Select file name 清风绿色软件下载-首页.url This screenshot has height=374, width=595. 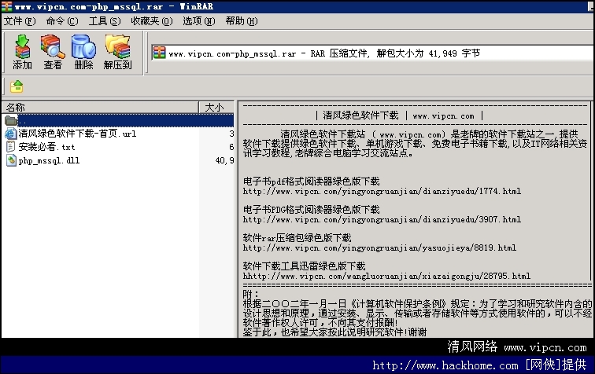click(x=77, y=134)
